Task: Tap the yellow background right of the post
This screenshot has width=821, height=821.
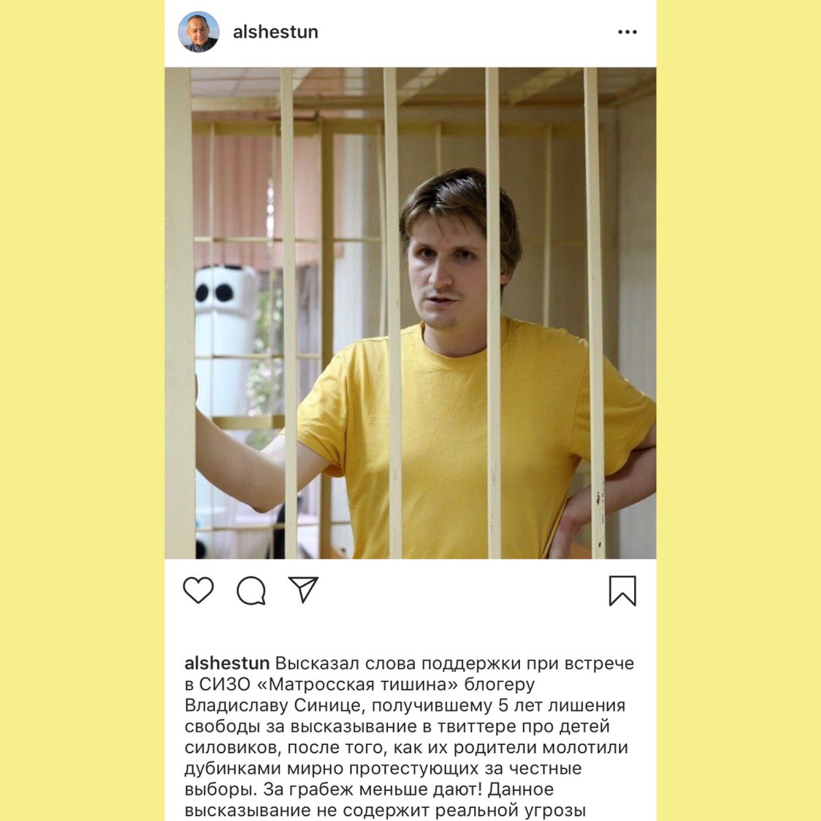Action: click(738, 410)
